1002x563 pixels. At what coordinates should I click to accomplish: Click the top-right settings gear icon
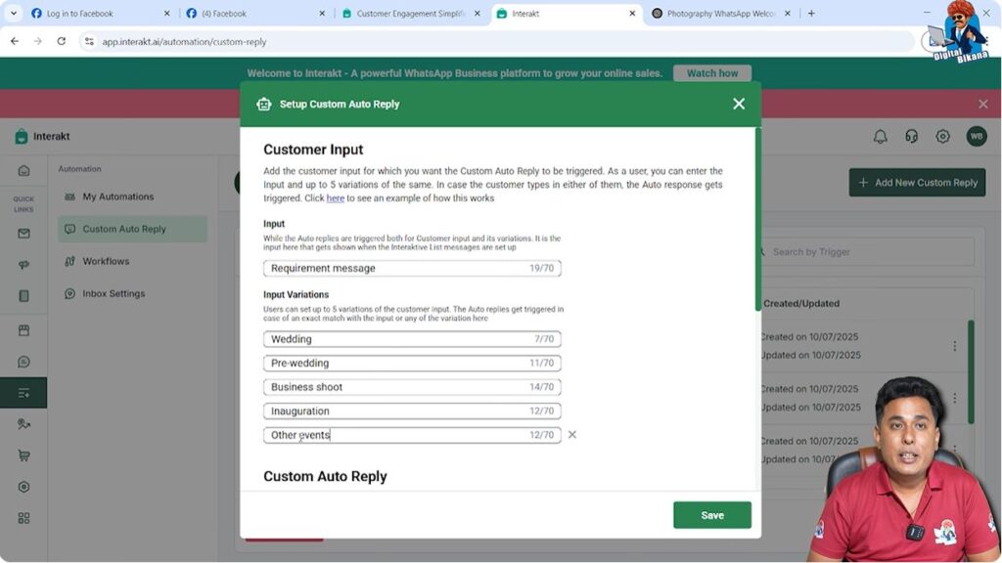coord(943,137)
